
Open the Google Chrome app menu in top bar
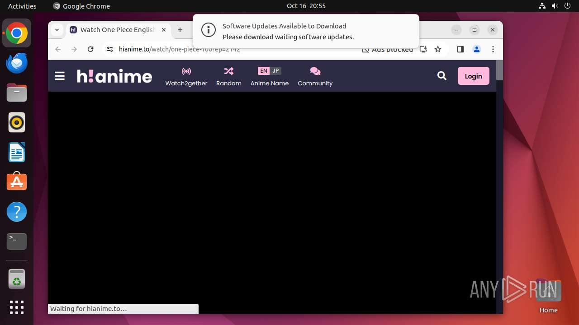click(81, 6)
